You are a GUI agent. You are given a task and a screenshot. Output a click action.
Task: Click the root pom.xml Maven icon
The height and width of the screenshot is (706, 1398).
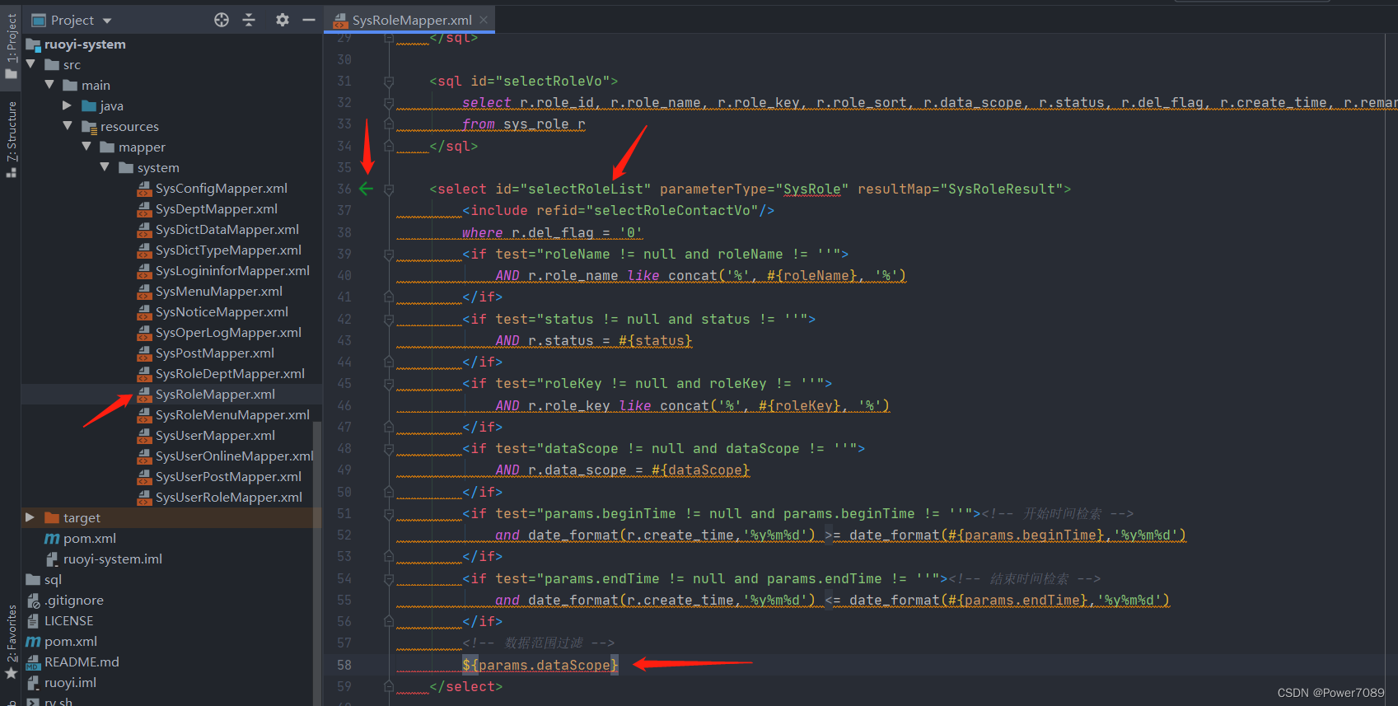33,642
